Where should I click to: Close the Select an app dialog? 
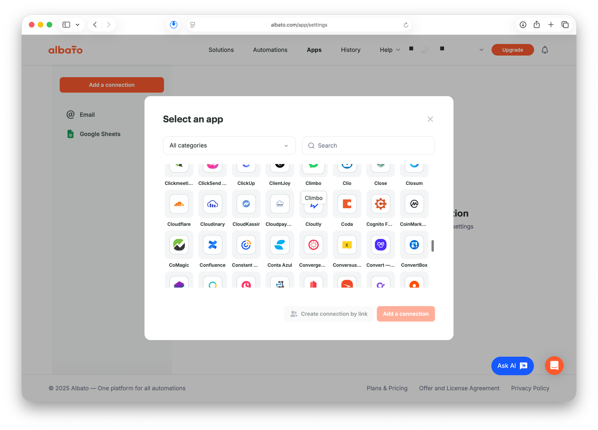coord(430,119)
